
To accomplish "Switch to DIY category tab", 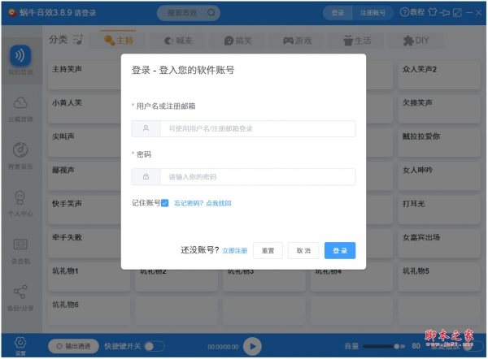I will (x=416, y=41).
